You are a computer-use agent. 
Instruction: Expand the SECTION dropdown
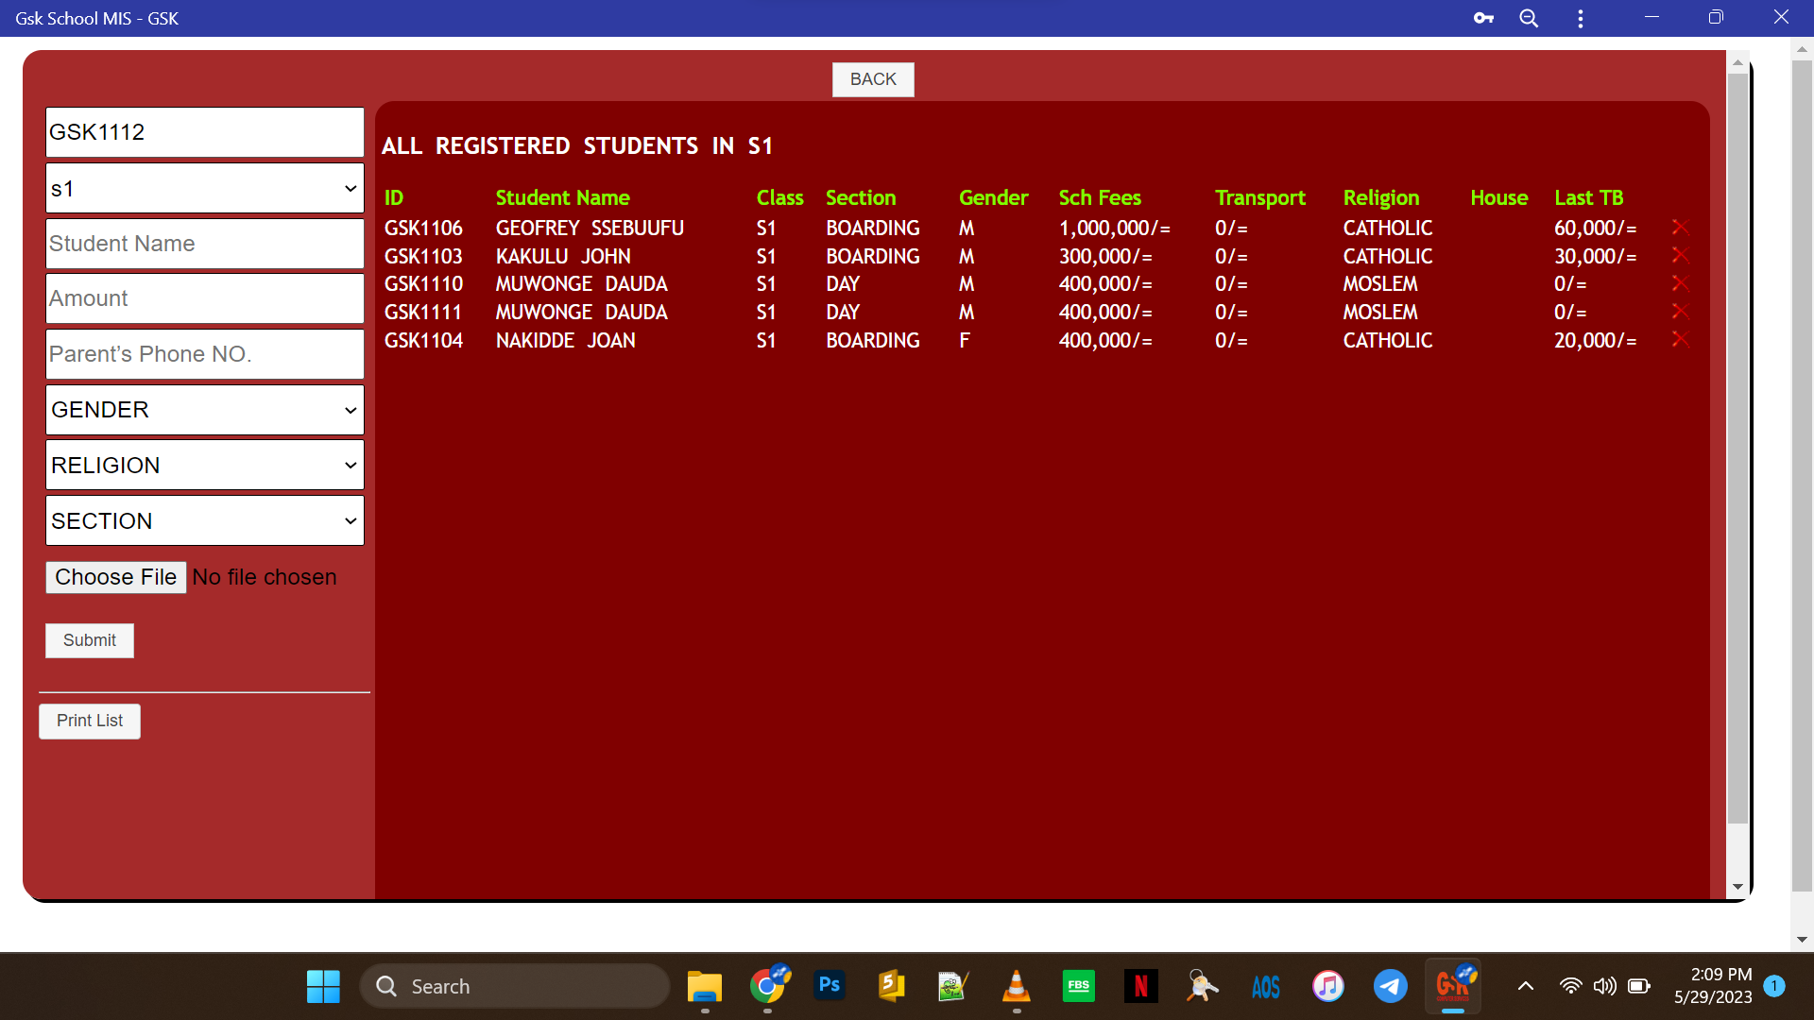(204, 521)
